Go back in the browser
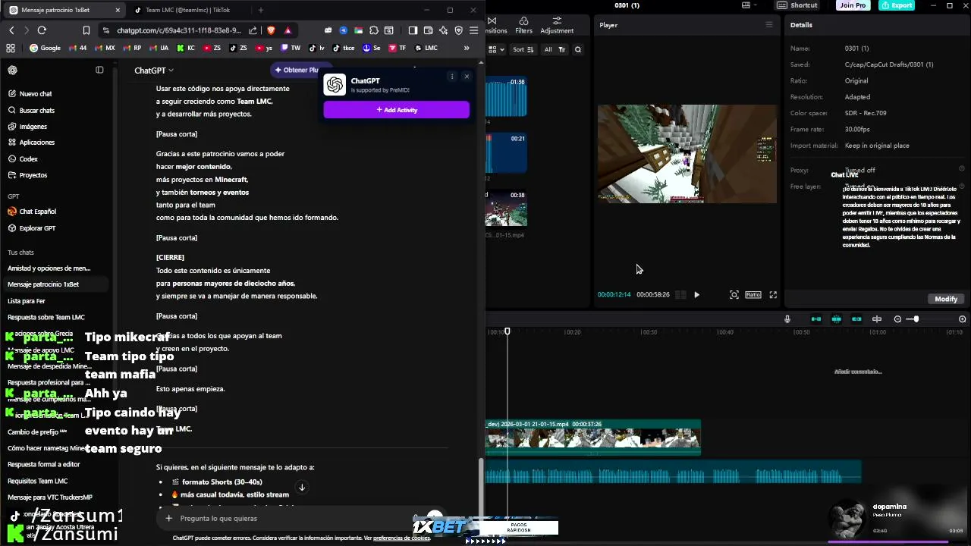This screenshot has width=971, height=546. pyautogui.click(x=11, y=30)
